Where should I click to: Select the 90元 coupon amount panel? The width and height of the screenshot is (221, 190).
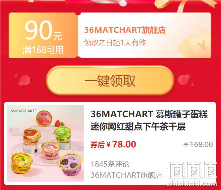coord(43,35)
